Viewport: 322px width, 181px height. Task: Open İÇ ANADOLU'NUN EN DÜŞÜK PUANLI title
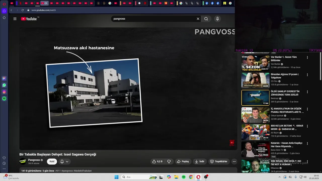pyautogui.click(x=287, y=110)
